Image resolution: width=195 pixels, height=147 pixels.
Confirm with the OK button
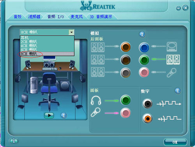[x=175, y=142]
